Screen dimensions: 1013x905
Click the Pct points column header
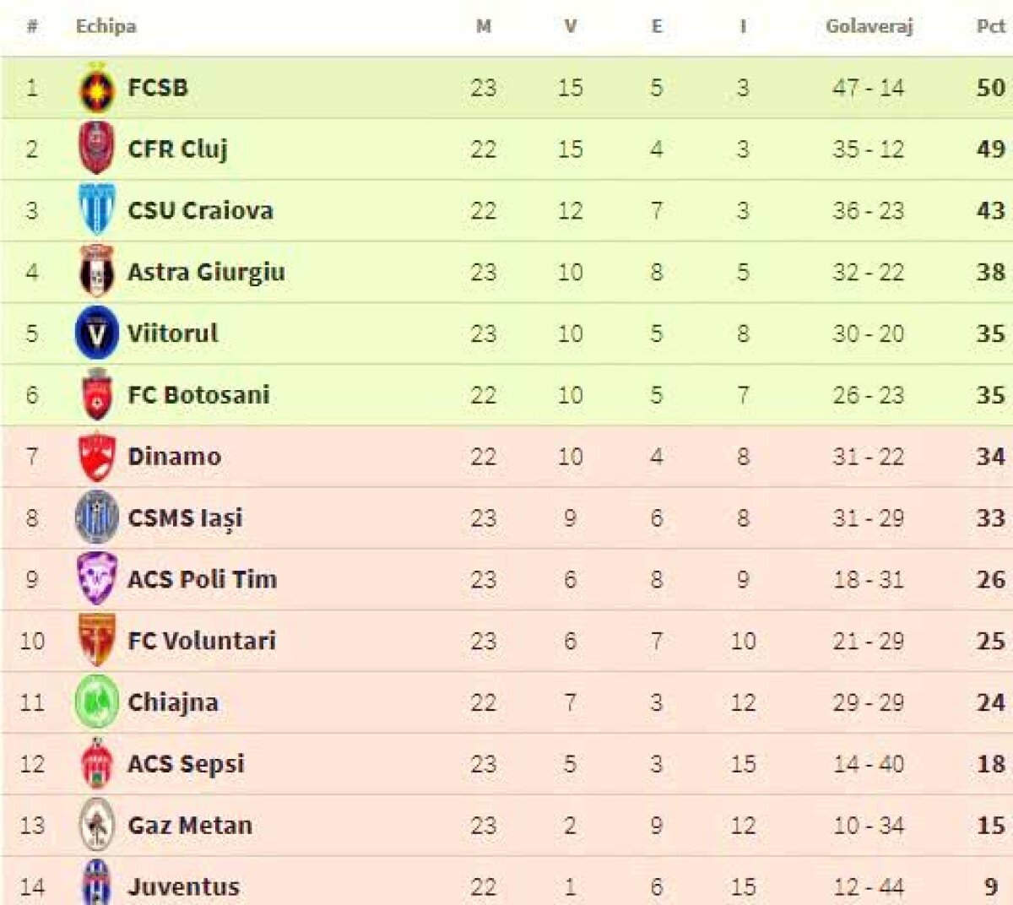989,26
